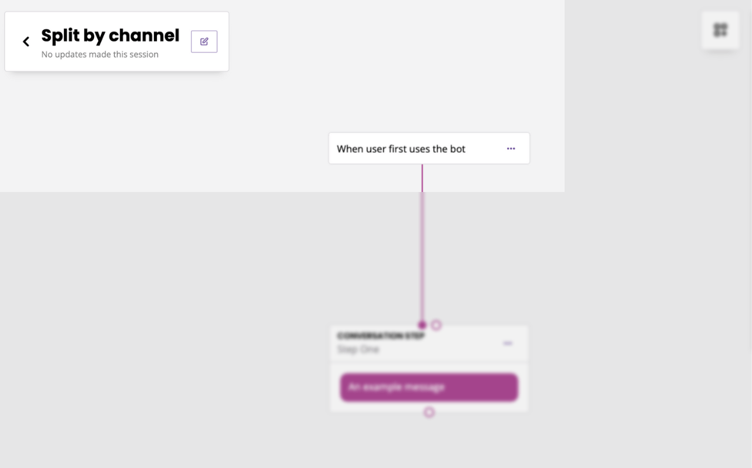Click "No updates made this session" status text
The height and width of the screenshot is (468, 752).
(100, 55)
